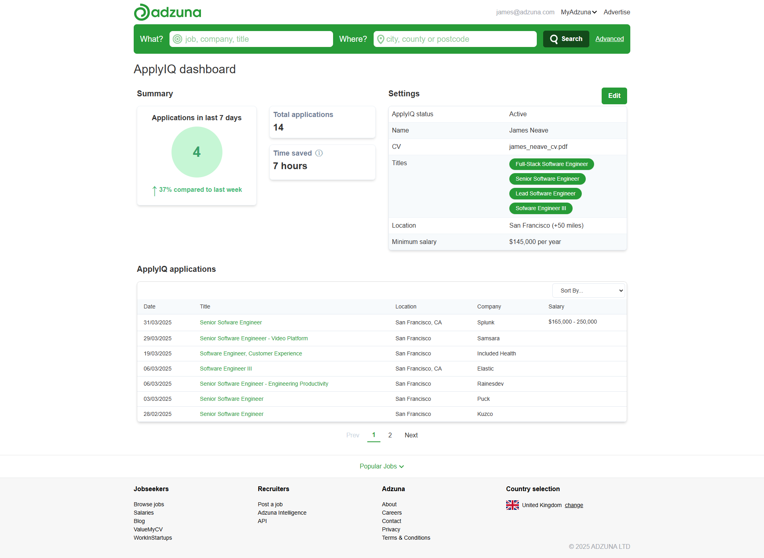The height and width of the screenshot is (558, 764).
Task: Open Software Engineer, Customer Experience job
Action: (x=251, y=353)
